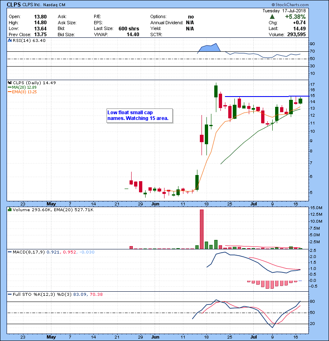This screenshot has width=329, height=341.
Task: Click the 'Bid Size:' label
Action: (x=66, y=35)
